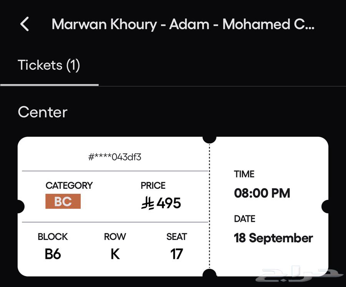The width and height of the screenshot is (346, 287).
Task: Expand the TIME 08:00 PM field
Action: click(262, 193)
